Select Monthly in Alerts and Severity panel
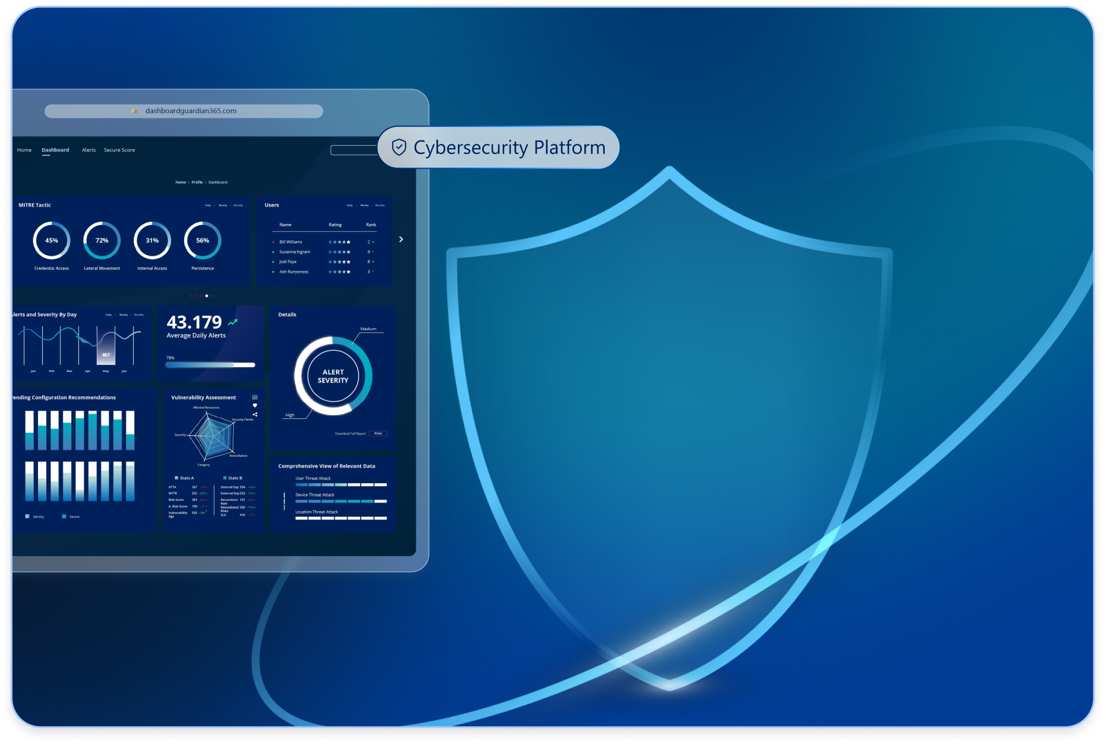Viewport: 1106px width, 744px height. click(139, 315)
